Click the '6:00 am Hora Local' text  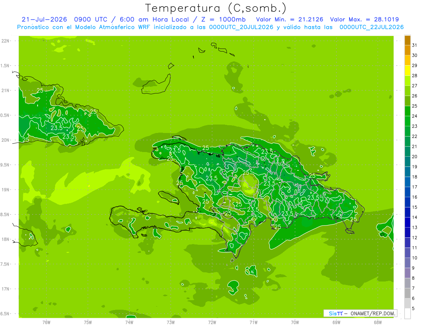[155, 19]
